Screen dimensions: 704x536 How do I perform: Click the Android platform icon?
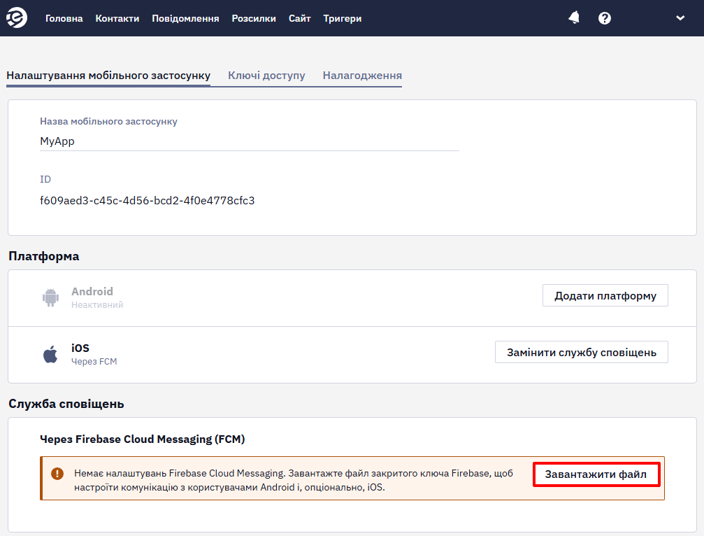pyautogui.click(x=51, y=297)
